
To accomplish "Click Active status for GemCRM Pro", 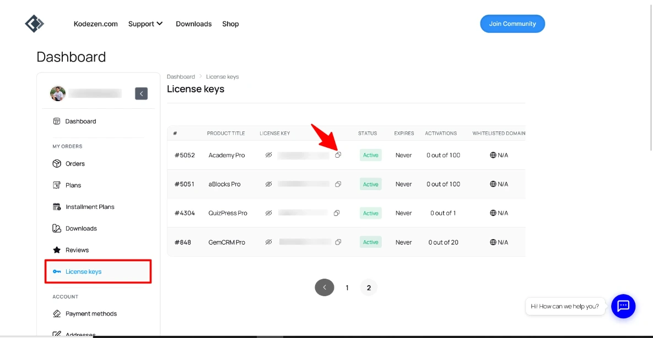I will 371,242.
